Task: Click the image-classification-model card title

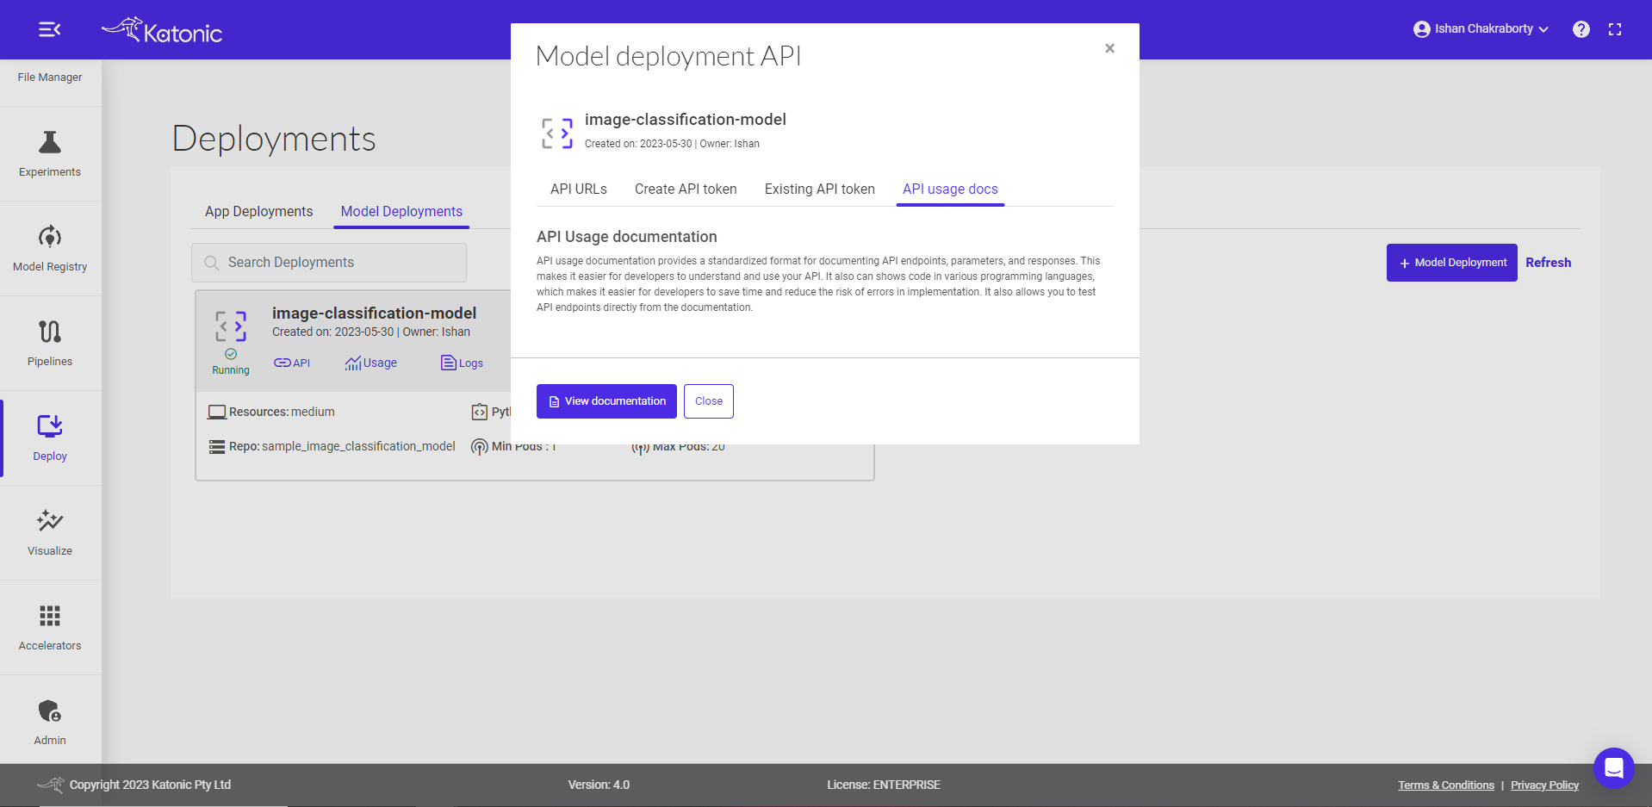Action: pyautogui.click(x=374, y=313)
